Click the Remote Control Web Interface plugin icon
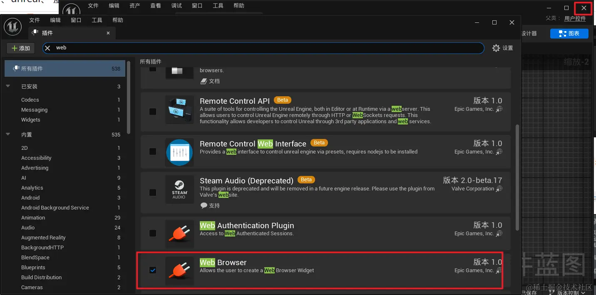Viewport: 596px width, 295px height. click(x=179, y=152)
